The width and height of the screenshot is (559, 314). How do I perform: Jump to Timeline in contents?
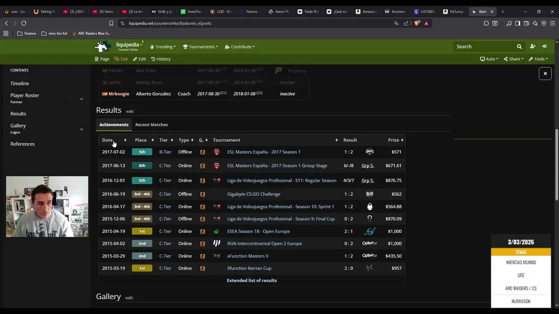pyautogui.click(x=20, y=83)
